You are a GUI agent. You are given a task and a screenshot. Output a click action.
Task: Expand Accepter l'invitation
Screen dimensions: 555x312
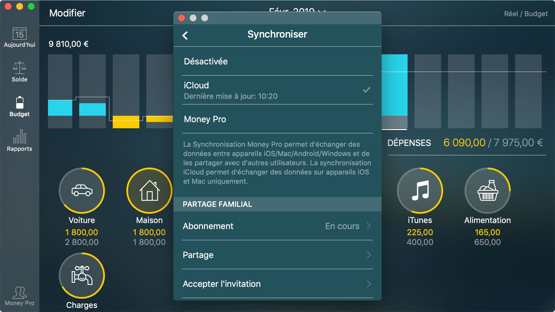tap(277, 284)
